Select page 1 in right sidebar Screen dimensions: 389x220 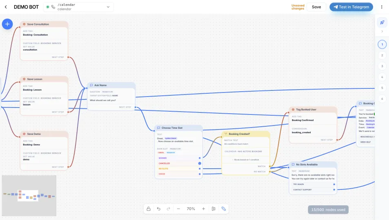[382, 44]
